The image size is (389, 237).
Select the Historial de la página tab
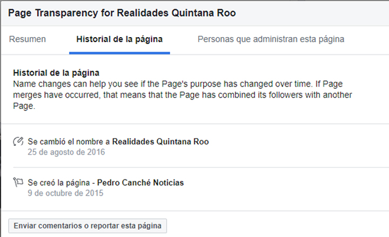[119, 39]
